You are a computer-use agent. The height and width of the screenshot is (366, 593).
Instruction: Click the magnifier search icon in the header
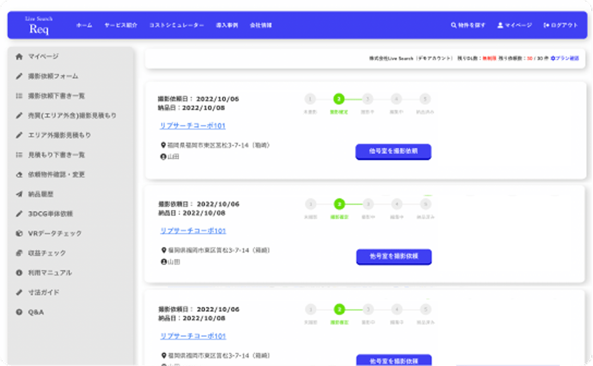(453, 26)
